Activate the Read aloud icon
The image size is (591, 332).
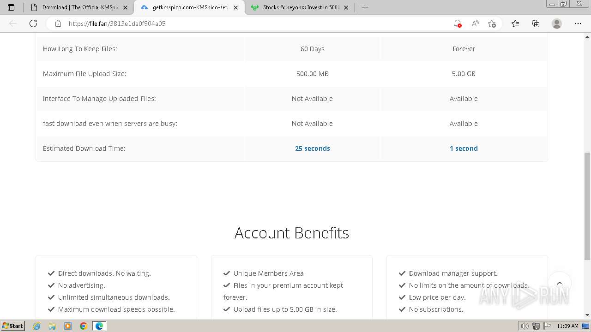tap(475, 24)
